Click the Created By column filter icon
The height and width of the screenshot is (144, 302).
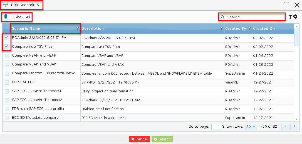tap(249, 28)
